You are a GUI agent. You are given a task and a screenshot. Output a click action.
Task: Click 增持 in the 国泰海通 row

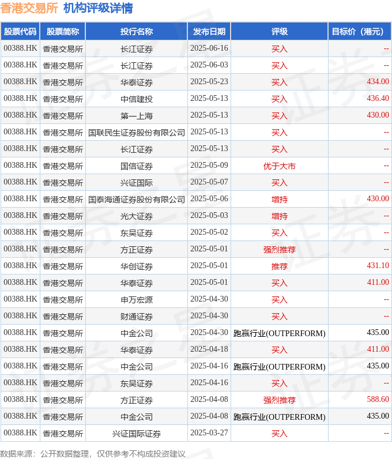279,200
